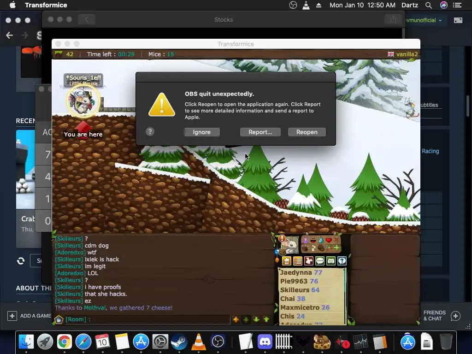
Task: Click the *Souris_1eff player name tag
Action: click(83, 77)
